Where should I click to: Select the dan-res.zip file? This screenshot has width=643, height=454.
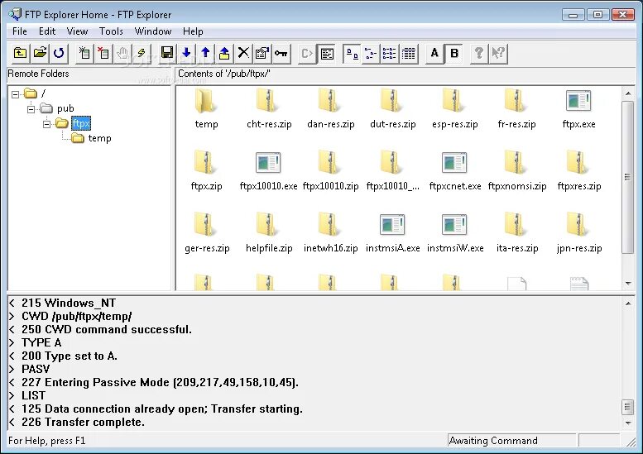330,110
